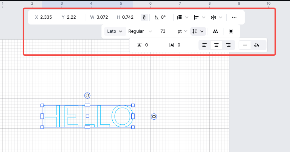Click the AA letter case icon
290x152 pixels.
point(216,31)
